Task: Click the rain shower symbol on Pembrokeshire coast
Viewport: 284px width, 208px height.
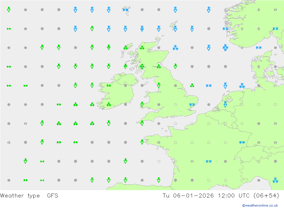Action: coord(142,104)
